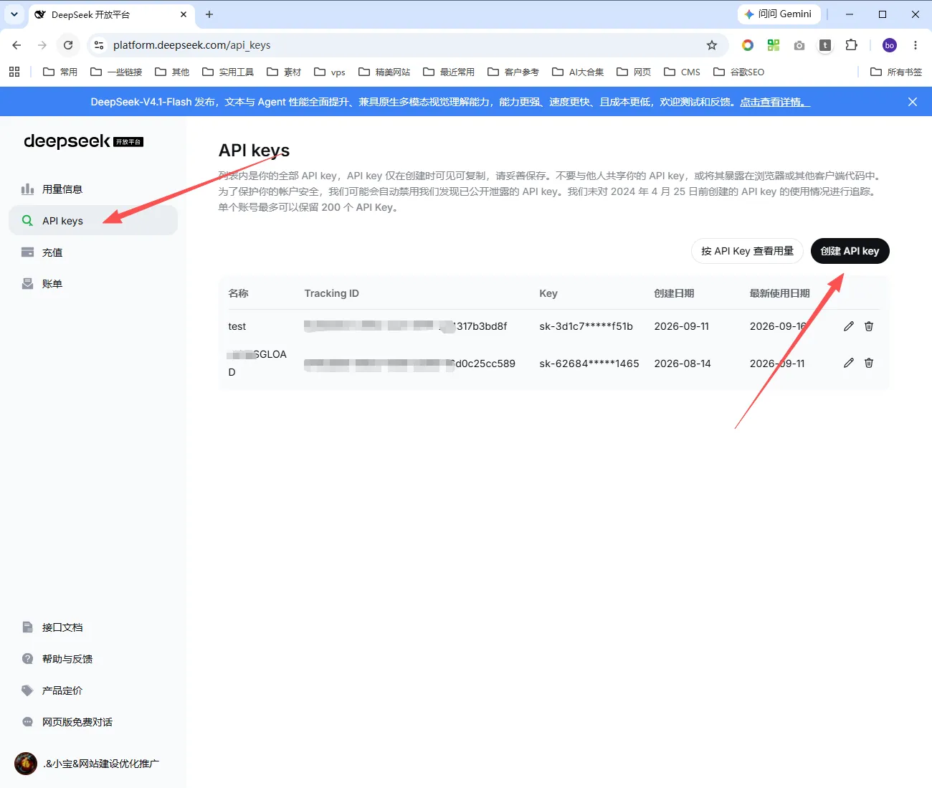Screen dimensions: 932x788
Task: Open the account profile at sidebar bottom
Action: point(87,764)
